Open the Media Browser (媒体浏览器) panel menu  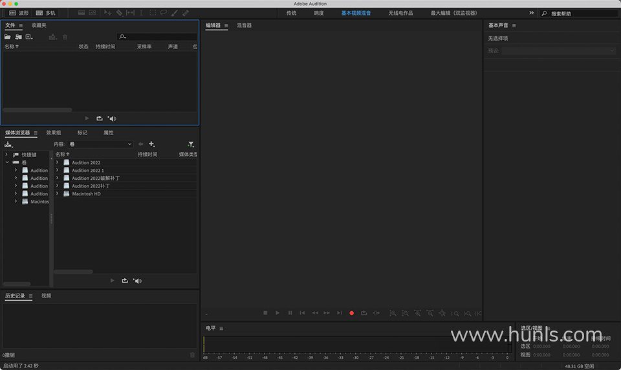[x=36, y=133]
